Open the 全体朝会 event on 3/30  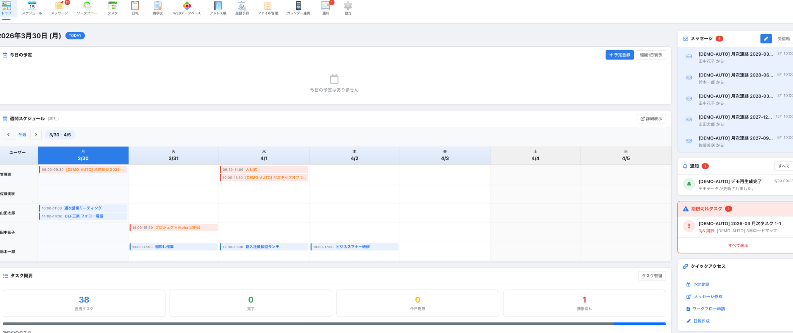(83, 170)
